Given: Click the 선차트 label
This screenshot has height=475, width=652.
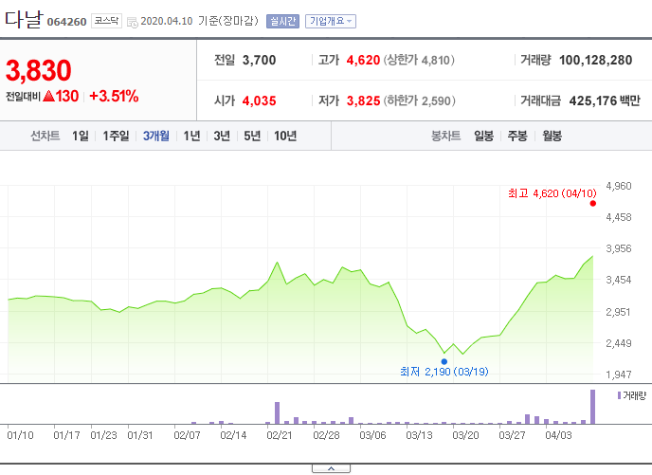Looking at the screenshot, I should [45, 136].
